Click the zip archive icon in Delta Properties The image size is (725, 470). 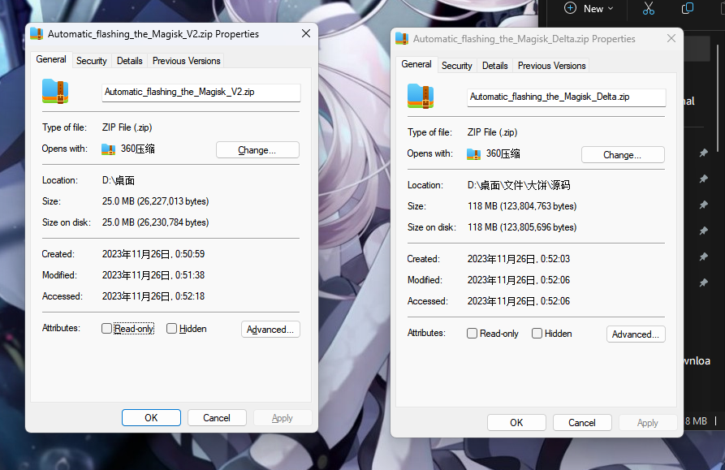click(421, 96)
